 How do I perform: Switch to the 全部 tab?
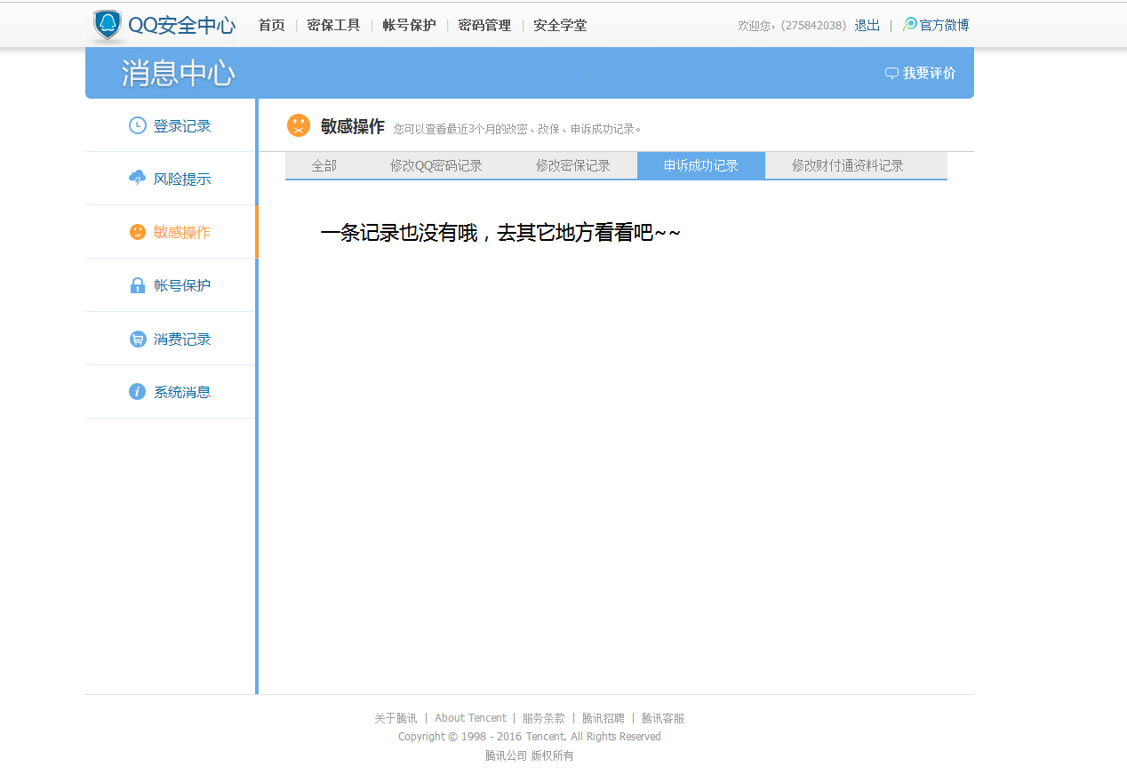(324, 165)
